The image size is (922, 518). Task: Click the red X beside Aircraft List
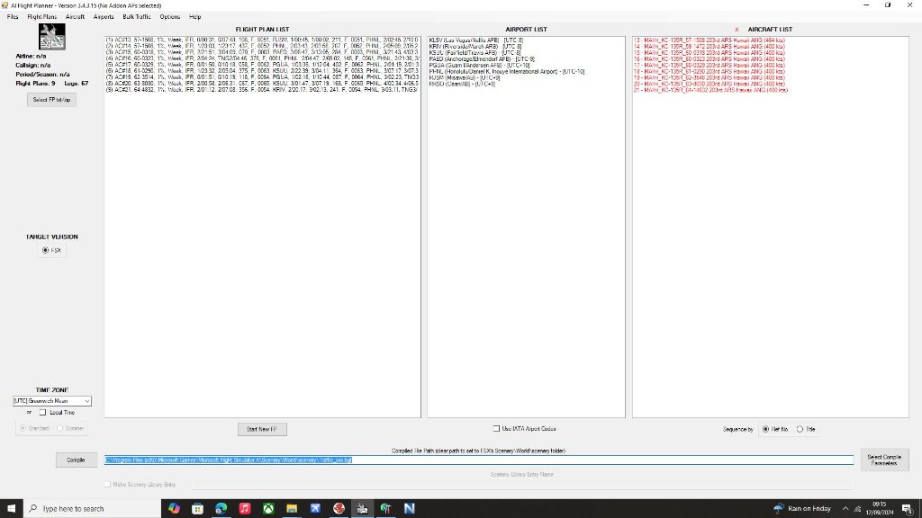(737, 30)
